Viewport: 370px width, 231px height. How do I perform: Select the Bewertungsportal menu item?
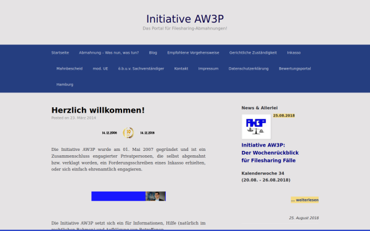tap(295, 68)
